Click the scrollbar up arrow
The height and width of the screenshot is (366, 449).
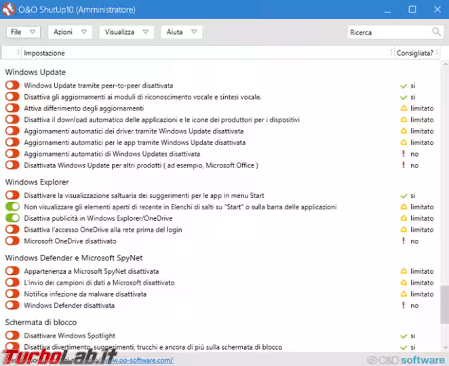(x=445, y=64)
